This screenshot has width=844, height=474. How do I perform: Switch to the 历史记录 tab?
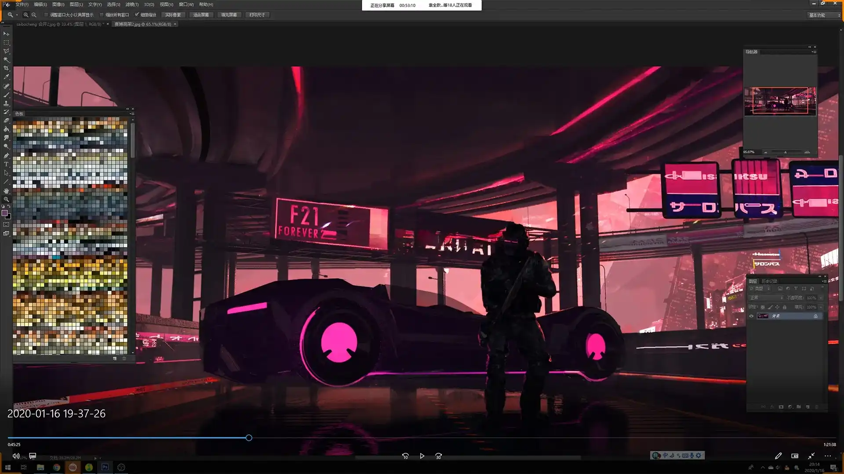click(x=769, y=281)
